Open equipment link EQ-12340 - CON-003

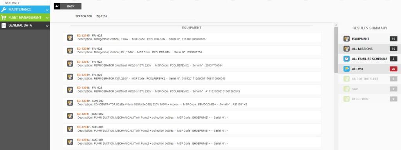[90, 101]
